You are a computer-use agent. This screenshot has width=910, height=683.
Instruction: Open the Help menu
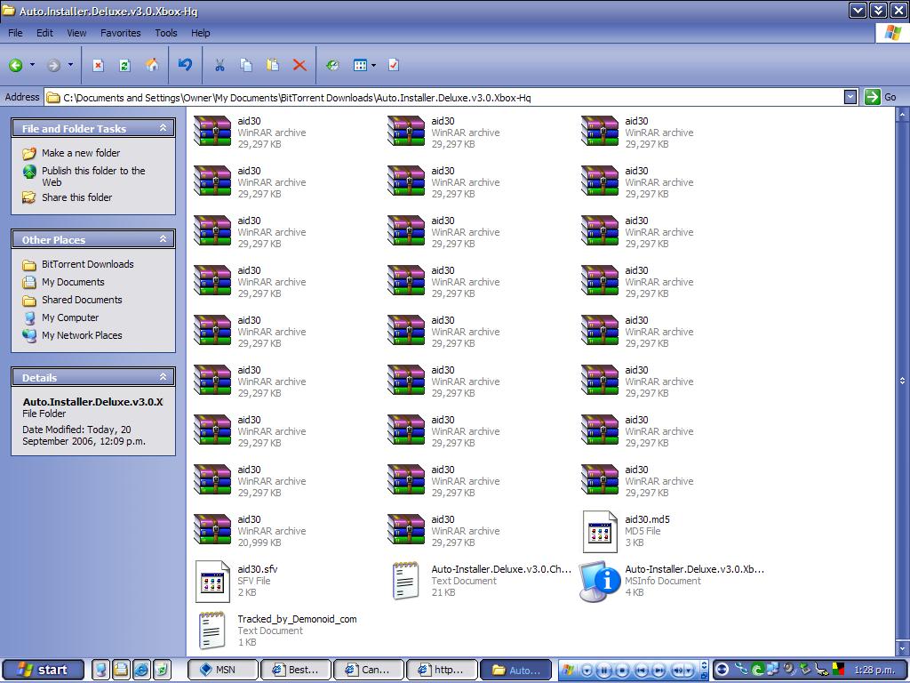(200, 33)
